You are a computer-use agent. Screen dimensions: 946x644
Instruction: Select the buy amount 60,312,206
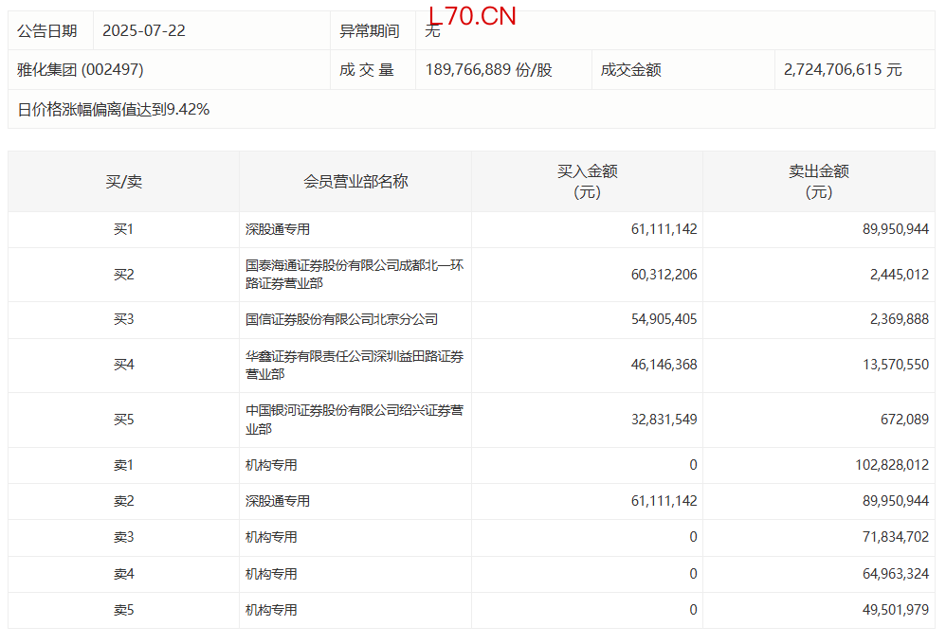tap(663, 275)
